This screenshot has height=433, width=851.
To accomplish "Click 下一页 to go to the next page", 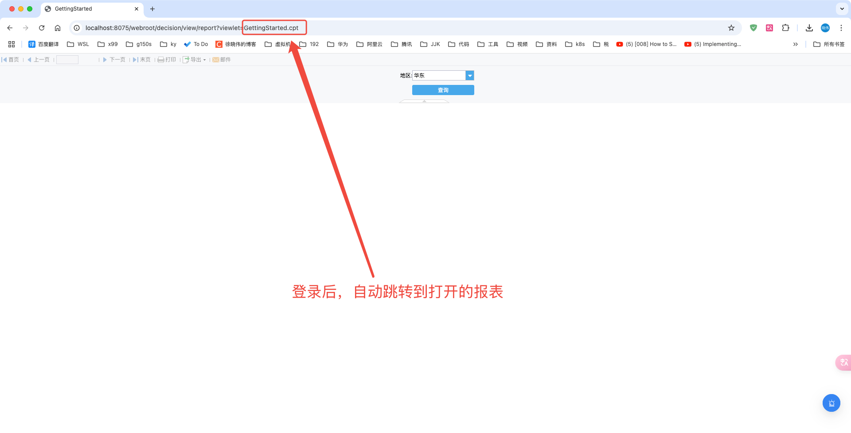I will 114,60.
